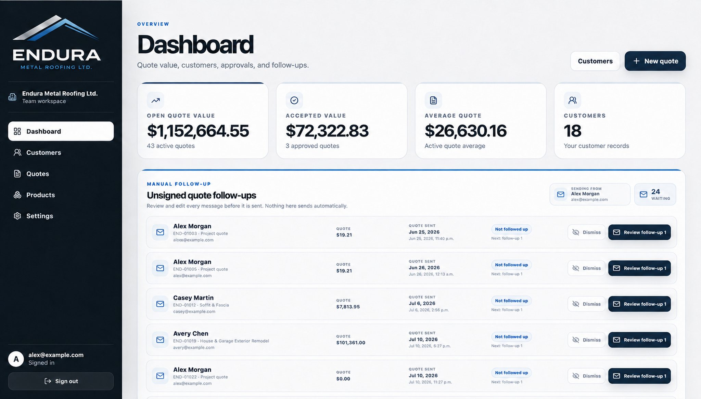Click the 24 waiting envelope icon

pos(643,194)
